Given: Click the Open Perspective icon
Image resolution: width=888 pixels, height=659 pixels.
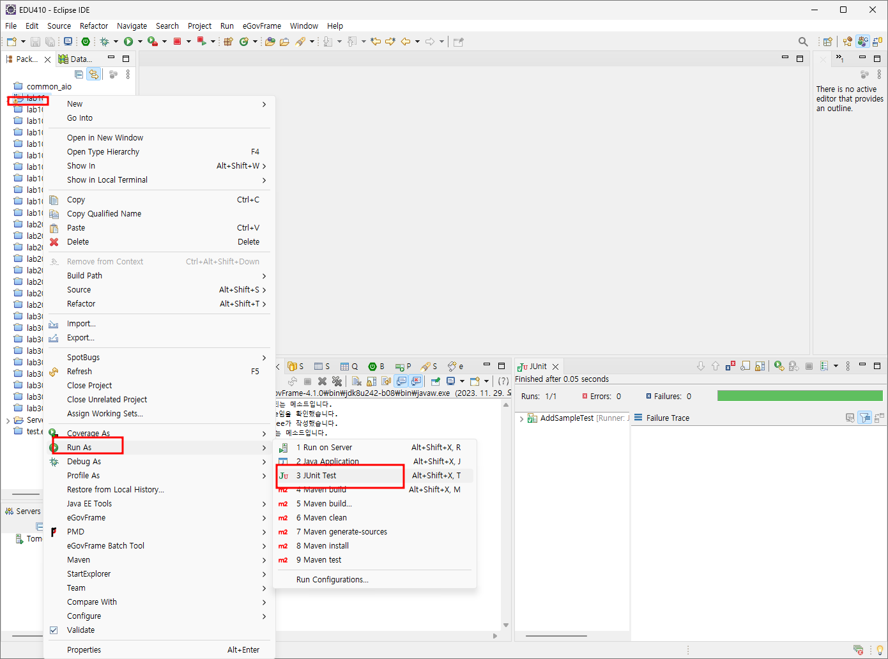Looking at the screenshot, I should pos(827,42).
